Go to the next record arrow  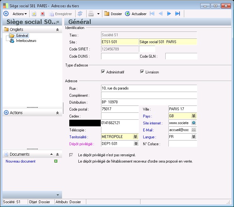[169, 14]
